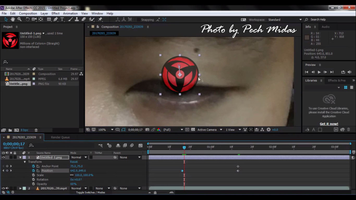Open the Graph Editor icon in timeline
Viewport: 356px width, 200px height.
pos(140,145)
